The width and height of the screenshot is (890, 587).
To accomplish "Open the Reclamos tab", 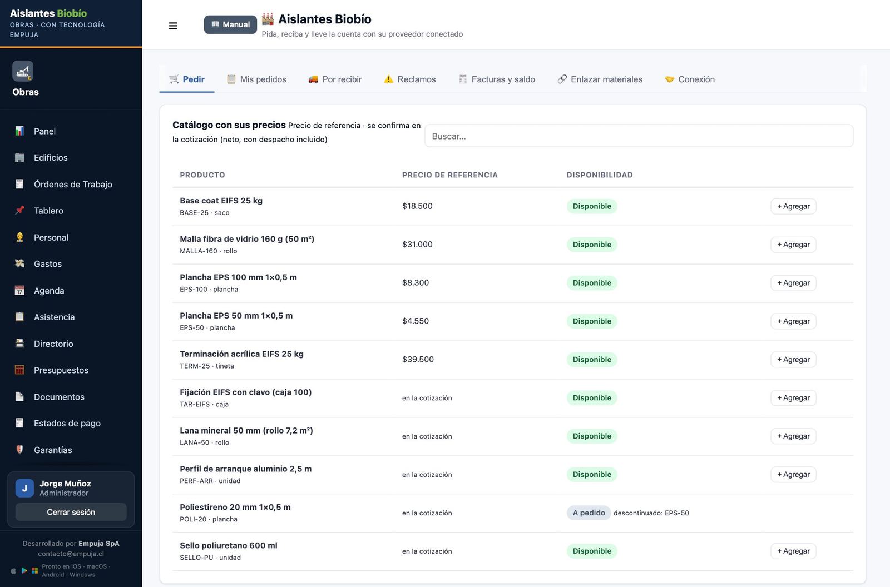I will (x=410, y=79).
